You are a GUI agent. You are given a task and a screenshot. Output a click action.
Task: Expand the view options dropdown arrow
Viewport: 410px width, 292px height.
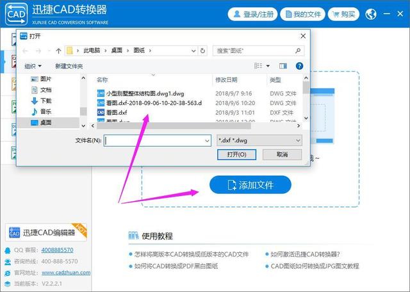(x=268, y=66)
